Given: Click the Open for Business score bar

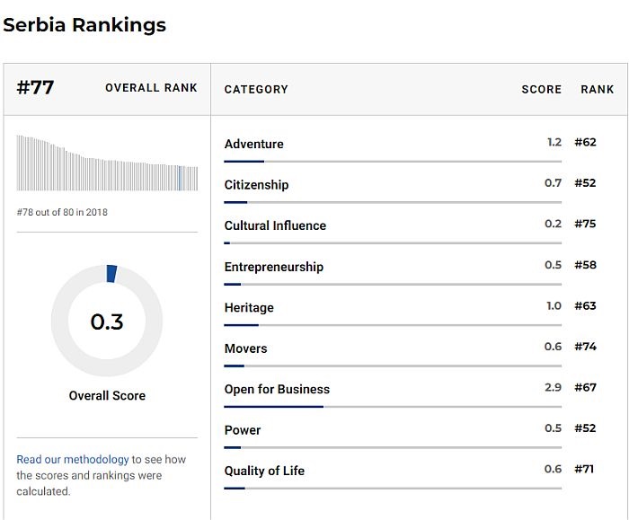Looking at the screenshot, I should click(392, 407).
